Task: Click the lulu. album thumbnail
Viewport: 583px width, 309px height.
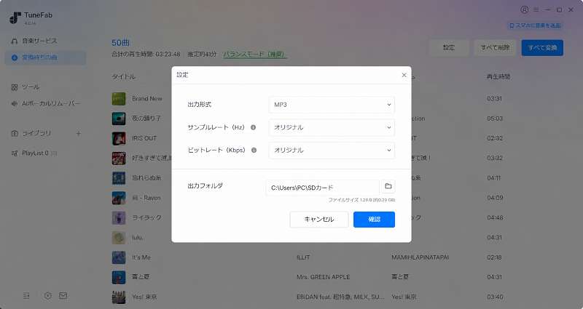Action: click(119, 238)
